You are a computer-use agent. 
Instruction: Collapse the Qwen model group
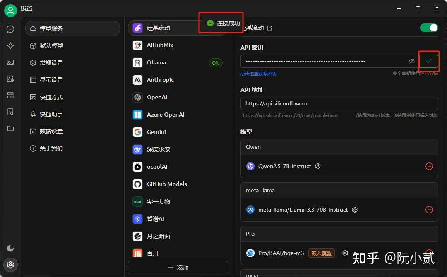(x=339, y=147)
